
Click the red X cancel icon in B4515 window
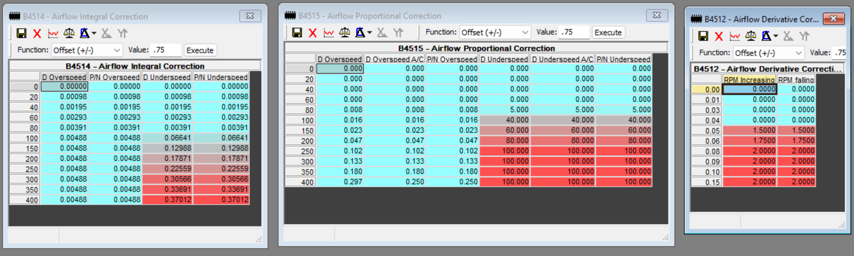pos(312,33)
